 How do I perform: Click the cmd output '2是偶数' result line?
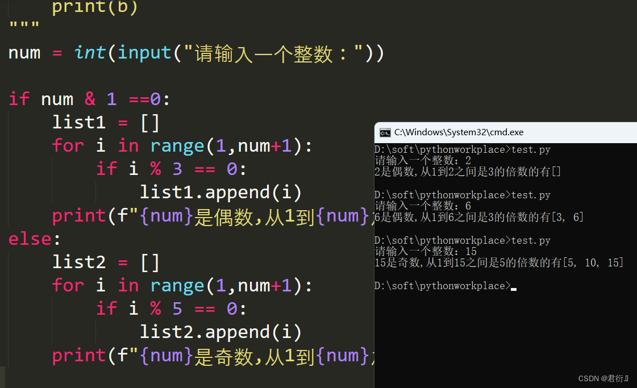click(468, 172)
